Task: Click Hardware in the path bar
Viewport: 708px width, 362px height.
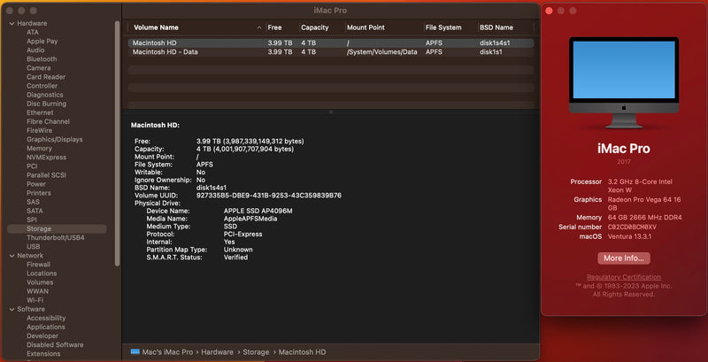Action: [x=217, y=352]
